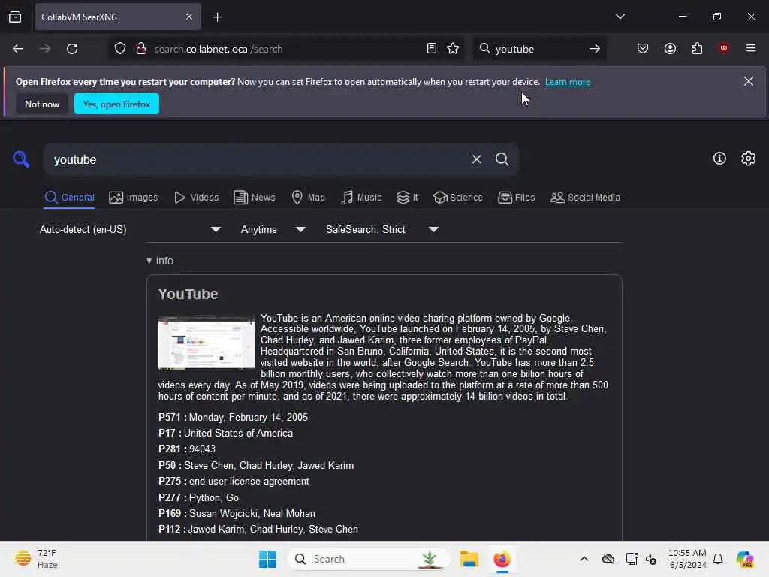Close the CollabVM SearXNG tab
Viewport: 769px width, 577px height.
coord(189,17)
